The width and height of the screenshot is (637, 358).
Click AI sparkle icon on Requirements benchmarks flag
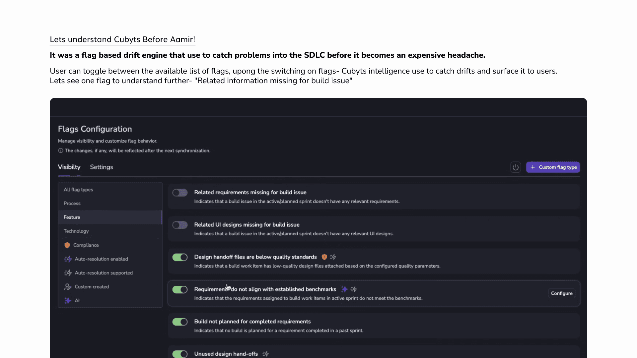click(344, 289)
